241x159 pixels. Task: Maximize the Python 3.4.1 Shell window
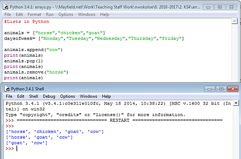[x=221, y=89]
